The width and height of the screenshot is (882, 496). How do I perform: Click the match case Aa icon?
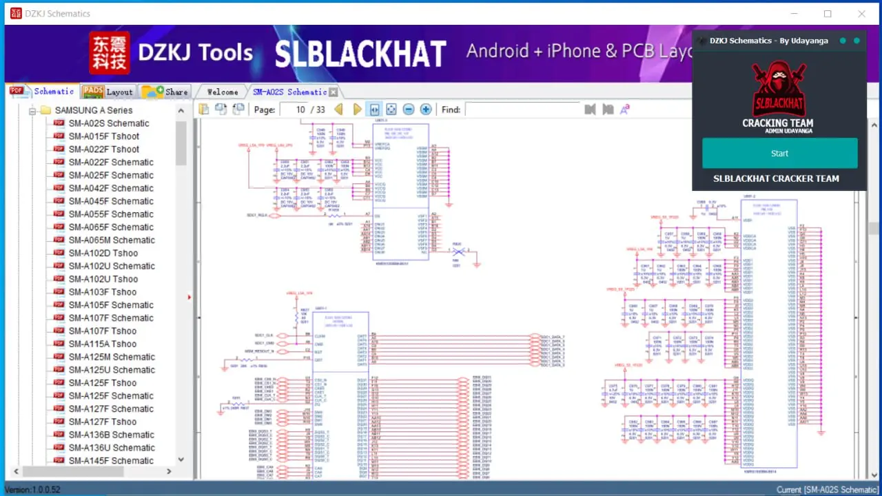pos(625,109)
